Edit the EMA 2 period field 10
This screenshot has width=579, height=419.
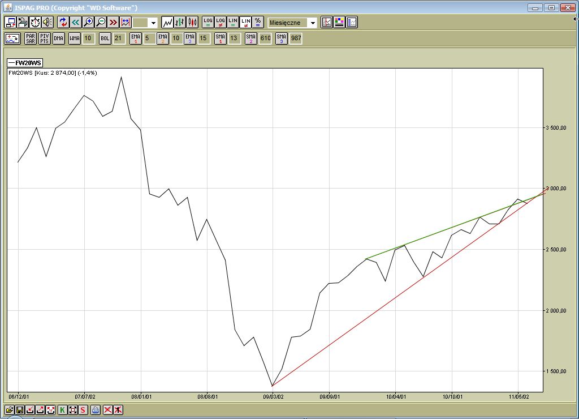pyautogui.click(x=176, y=39)
